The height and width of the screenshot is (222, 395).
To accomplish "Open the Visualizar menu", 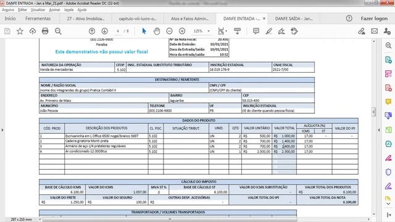I will [38, 10].
